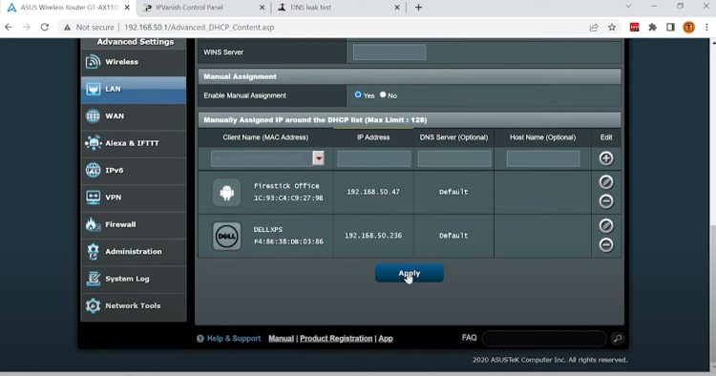
Task: Open the WAN settings section
Action: pos(134,116)
